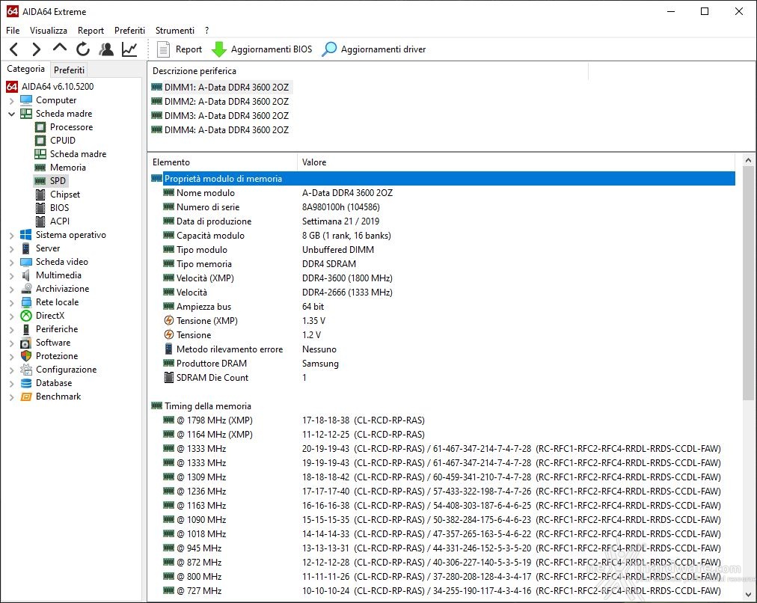Go forward with the right arrow

(36, 49)
